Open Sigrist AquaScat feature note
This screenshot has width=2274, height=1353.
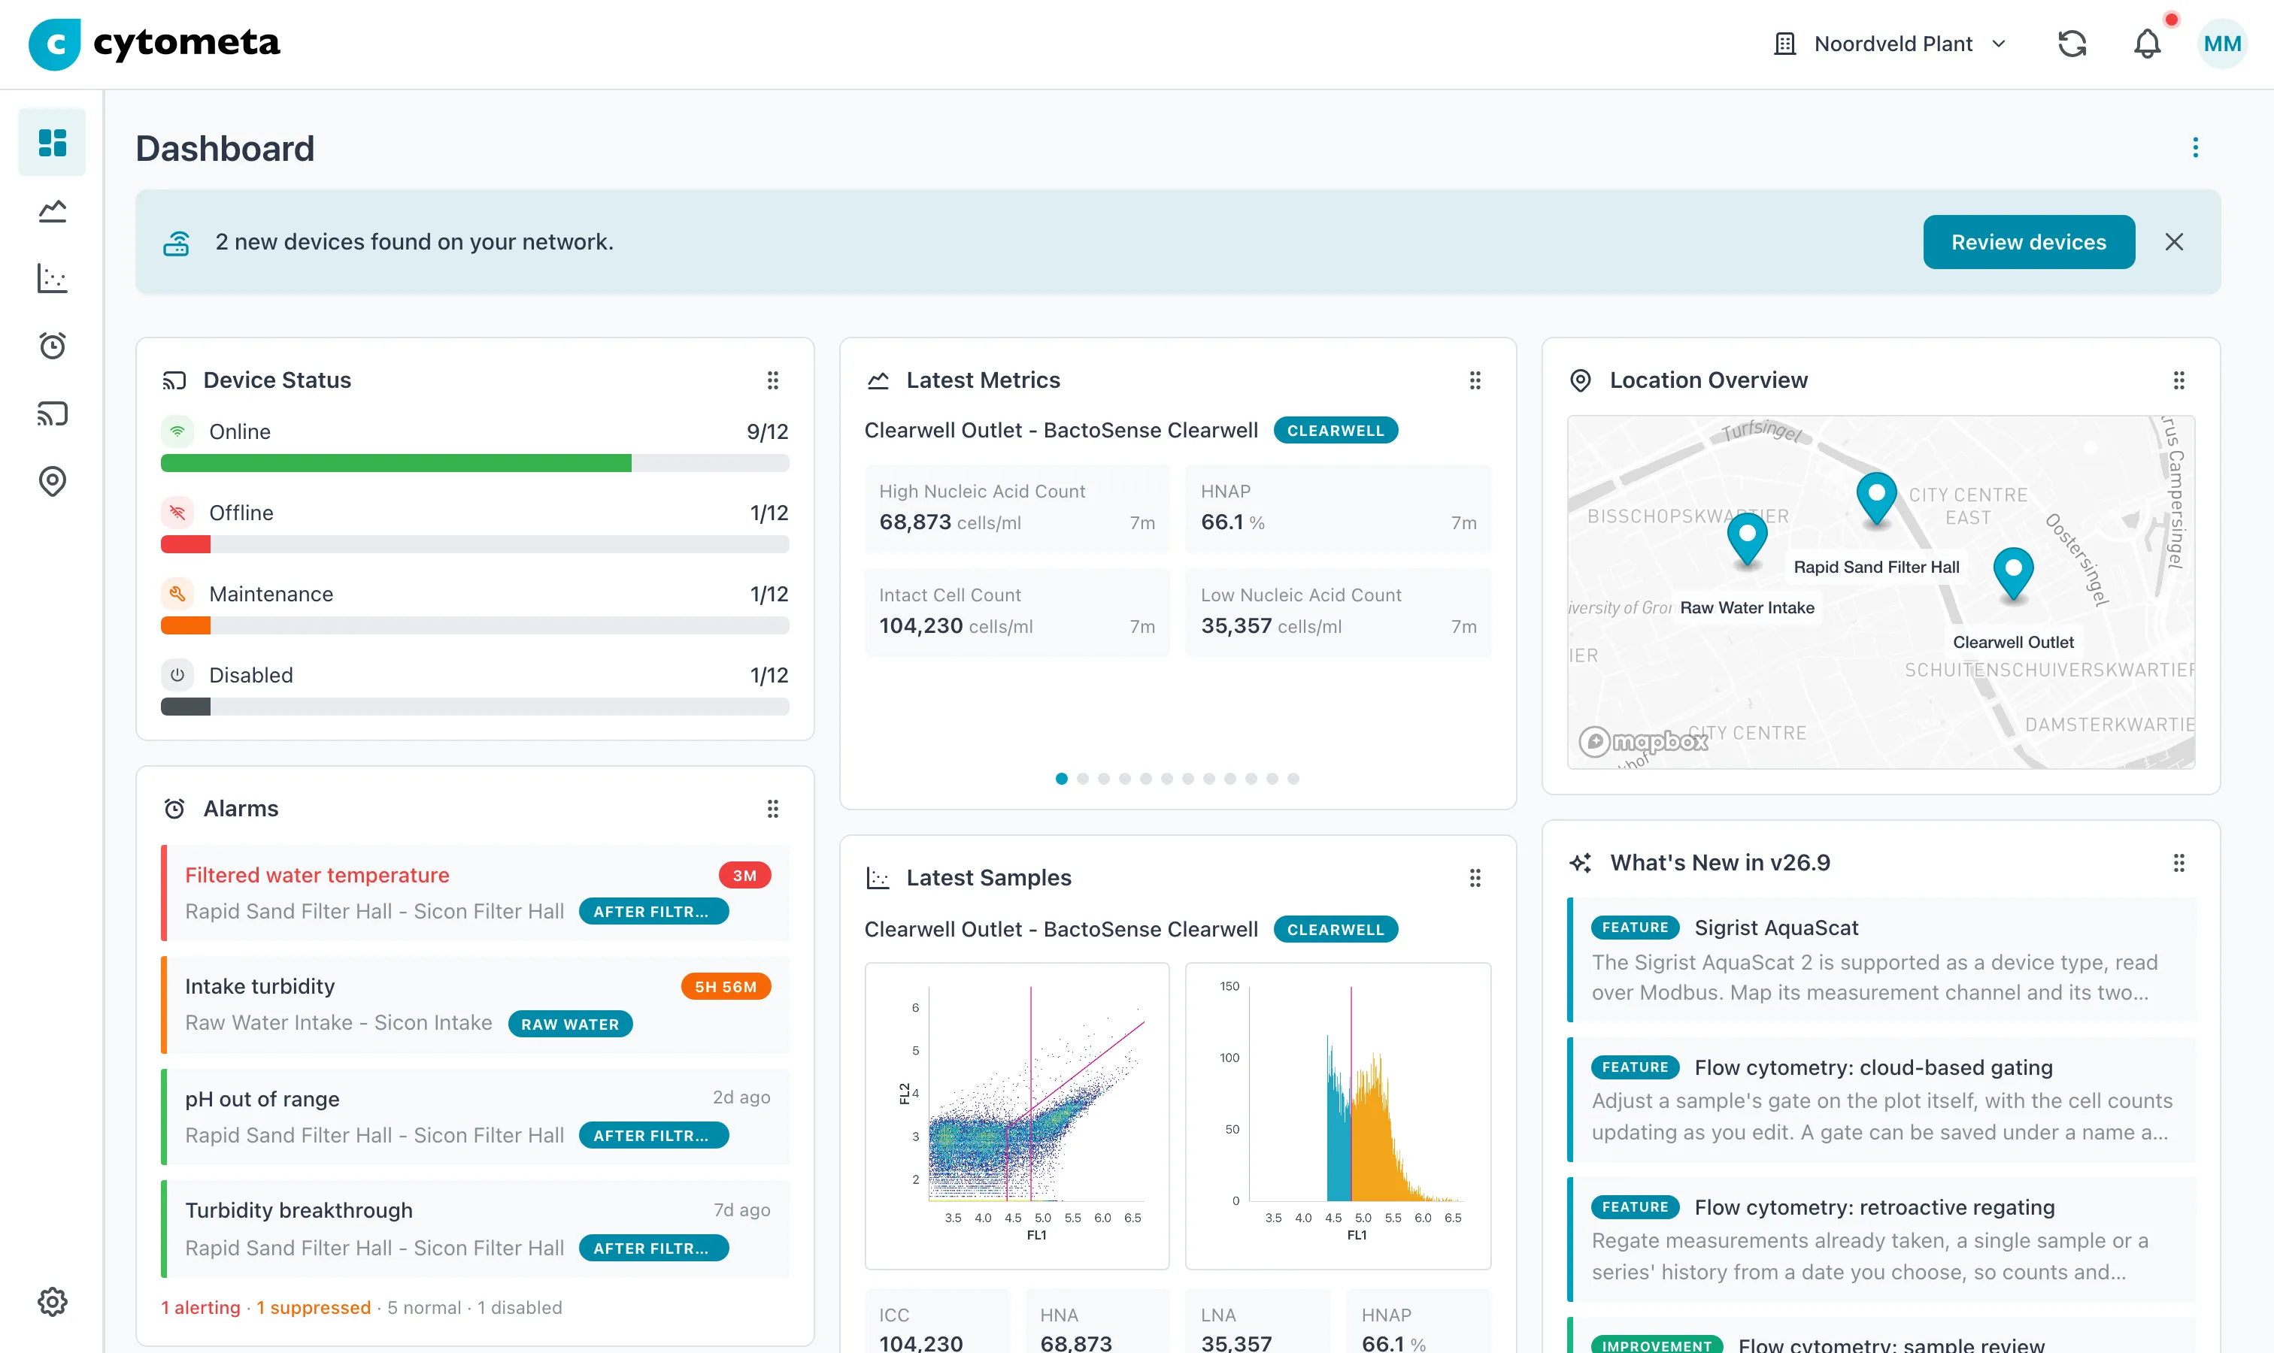[1881, 959]
